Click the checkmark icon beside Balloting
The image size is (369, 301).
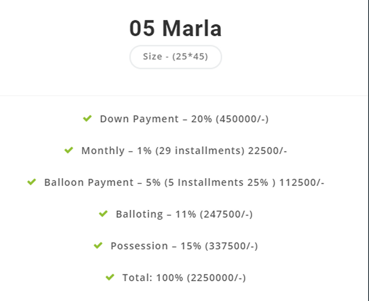click(x=103, y=214)
